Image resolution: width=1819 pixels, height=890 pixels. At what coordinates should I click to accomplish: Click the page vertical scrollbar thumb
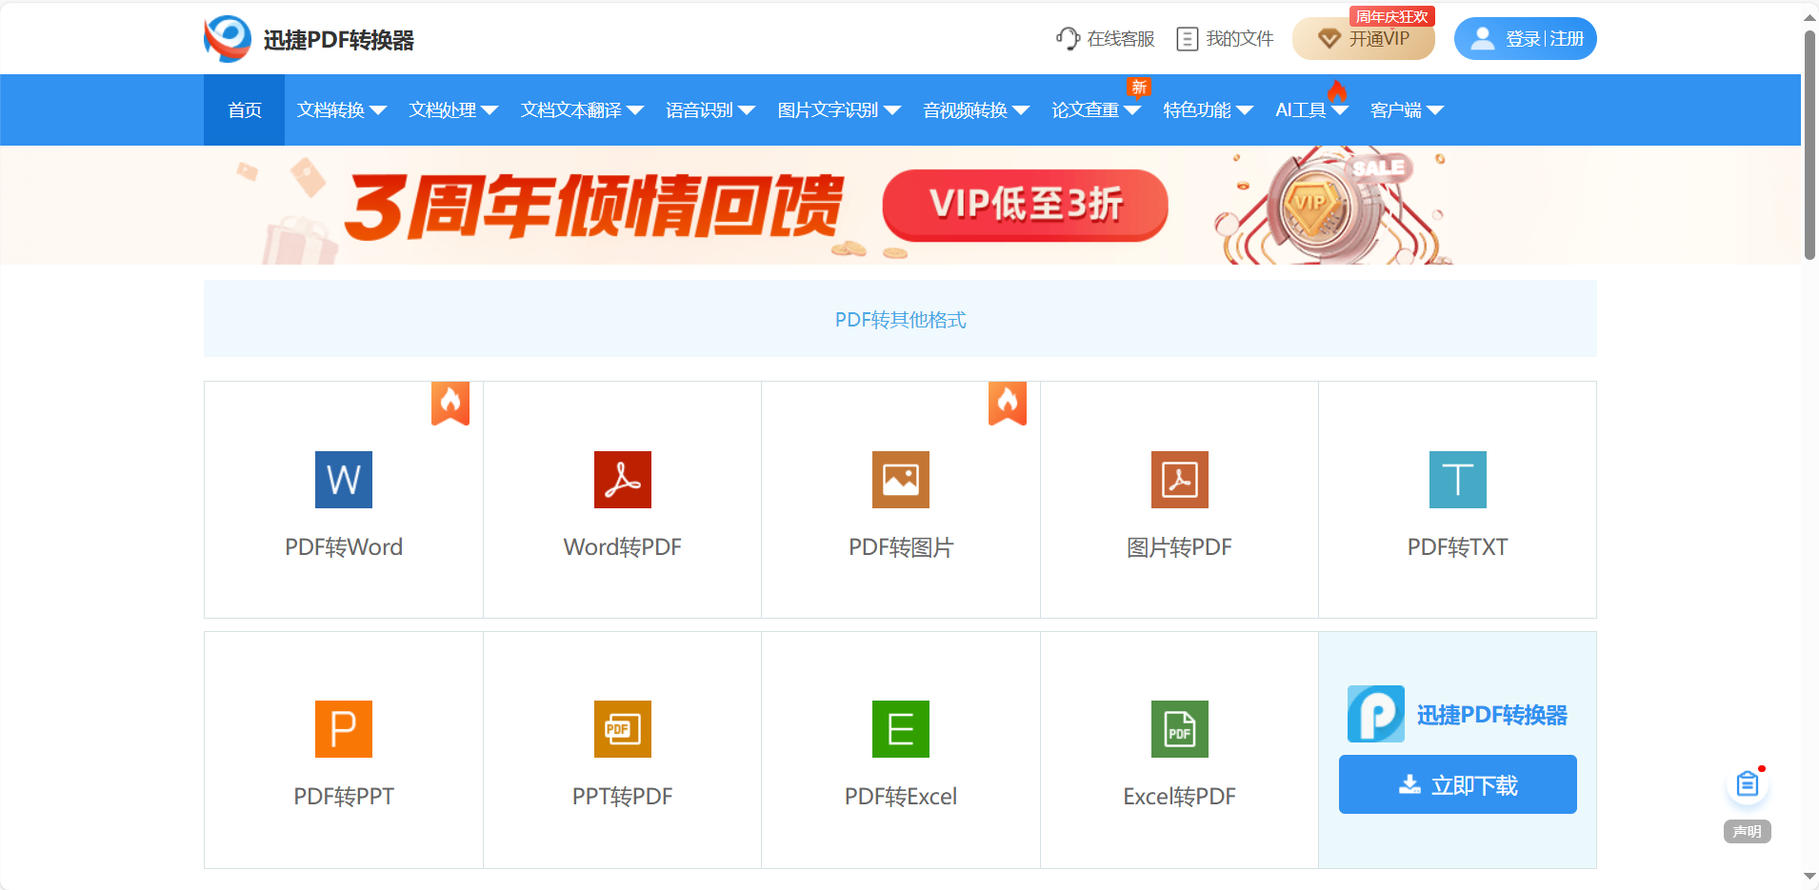(x=1809, y=145)
